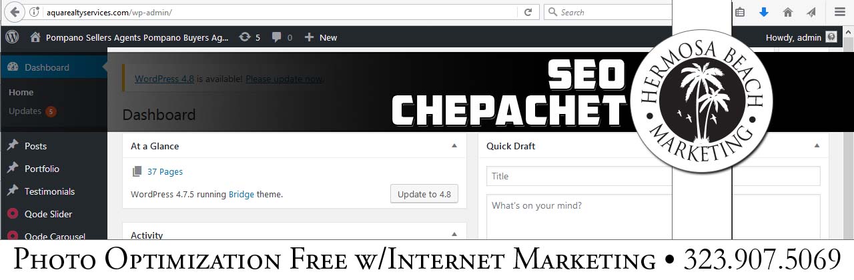854x280 pixels.
Task: Click the site name Pompano Sellers Agents
Action: tap(137, 37)
